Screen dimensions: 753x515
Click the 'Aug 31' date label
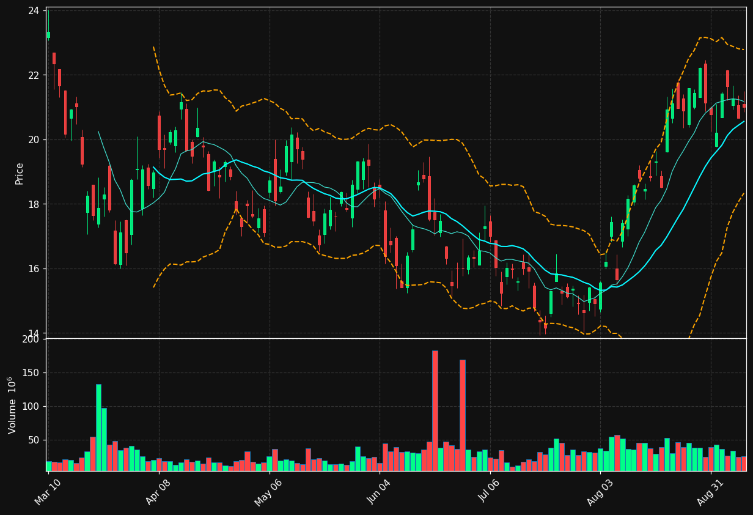coord(710,492)
